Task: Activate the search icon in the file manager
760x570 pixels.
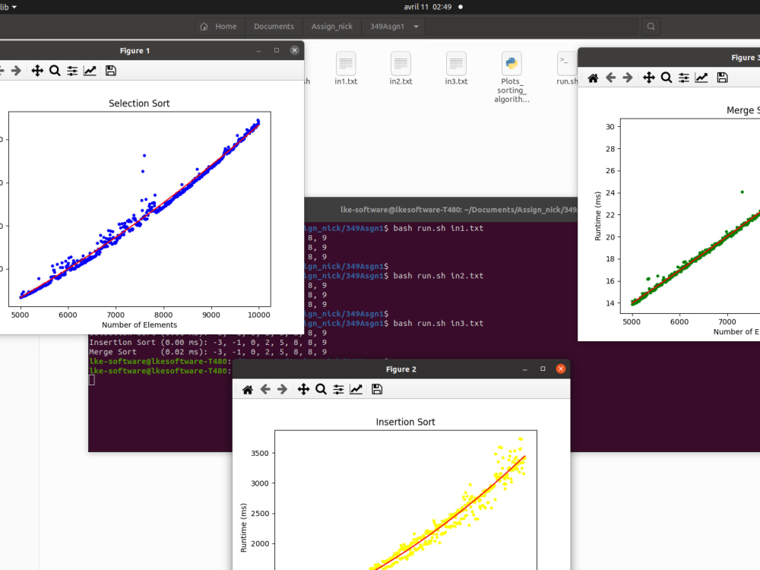Action: point(651,26)
